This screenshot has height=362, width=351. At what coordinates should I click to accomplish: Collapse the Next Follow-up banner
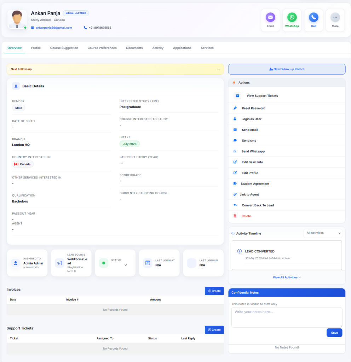pyautogui.click(x=218, y=69)
